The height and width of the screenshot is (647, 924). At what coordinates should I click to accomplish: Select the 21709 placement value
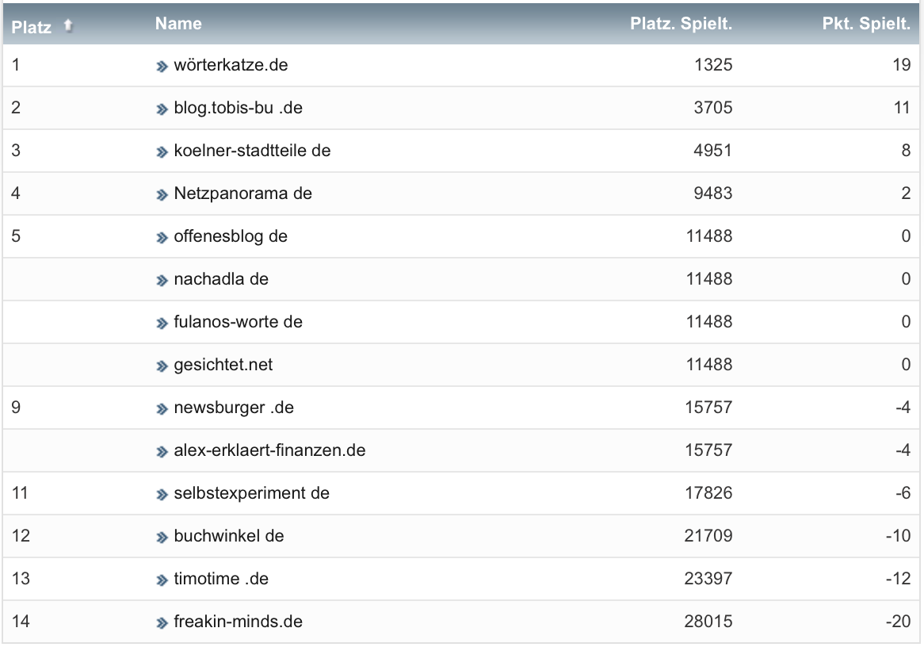[708, 536]
